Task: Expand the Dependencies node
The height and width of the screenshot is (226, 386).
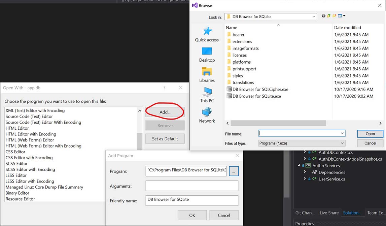Action: pyautogui.click(x=305, y=172)
